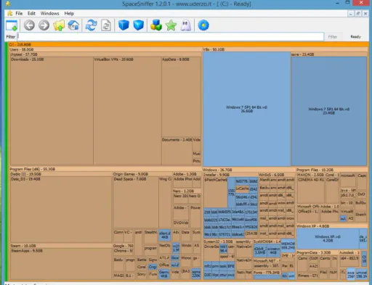Click the document rescan icon
The width and height of the screenshot is (372, 285).
point(106,25)
